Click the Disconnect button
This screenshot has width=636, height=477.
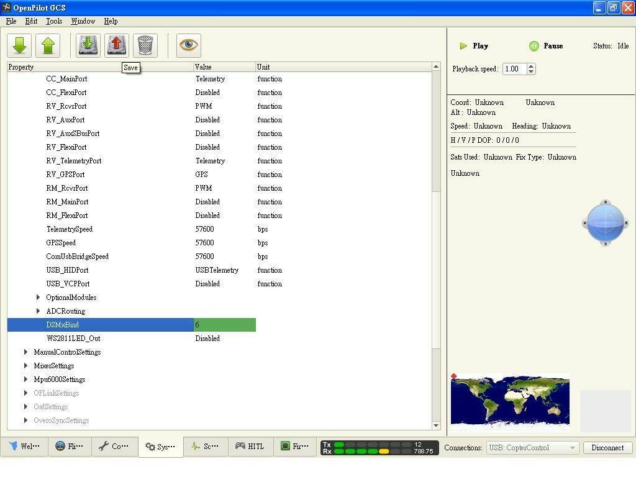[x=607, y=448]
